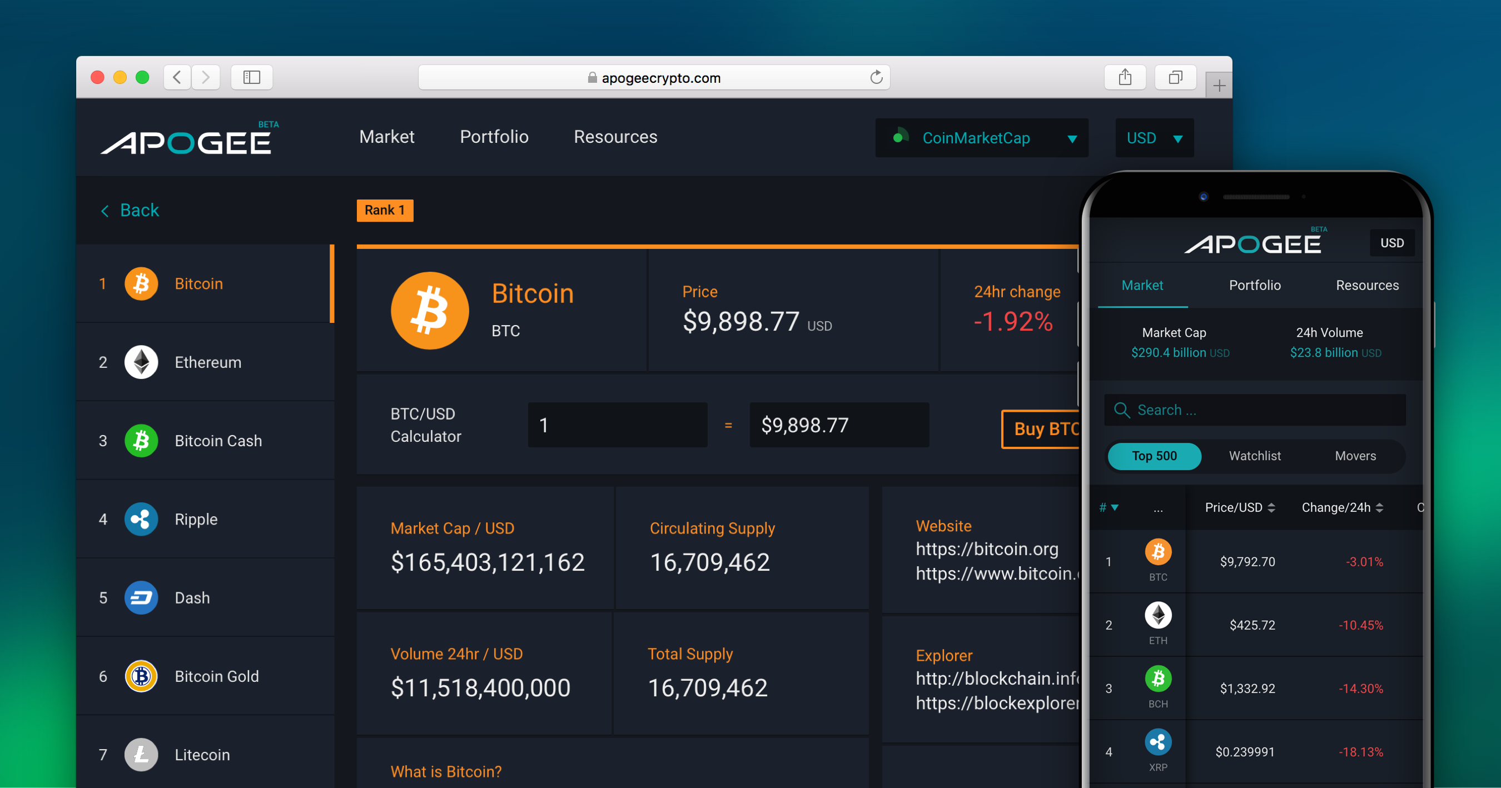Click the -1.92% 24hr change value

1013,322
